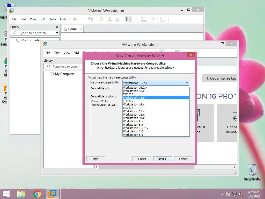Viewport: 265px width, 199px height.
Task: Click the wizard's Help button
Action: point(96,159)
